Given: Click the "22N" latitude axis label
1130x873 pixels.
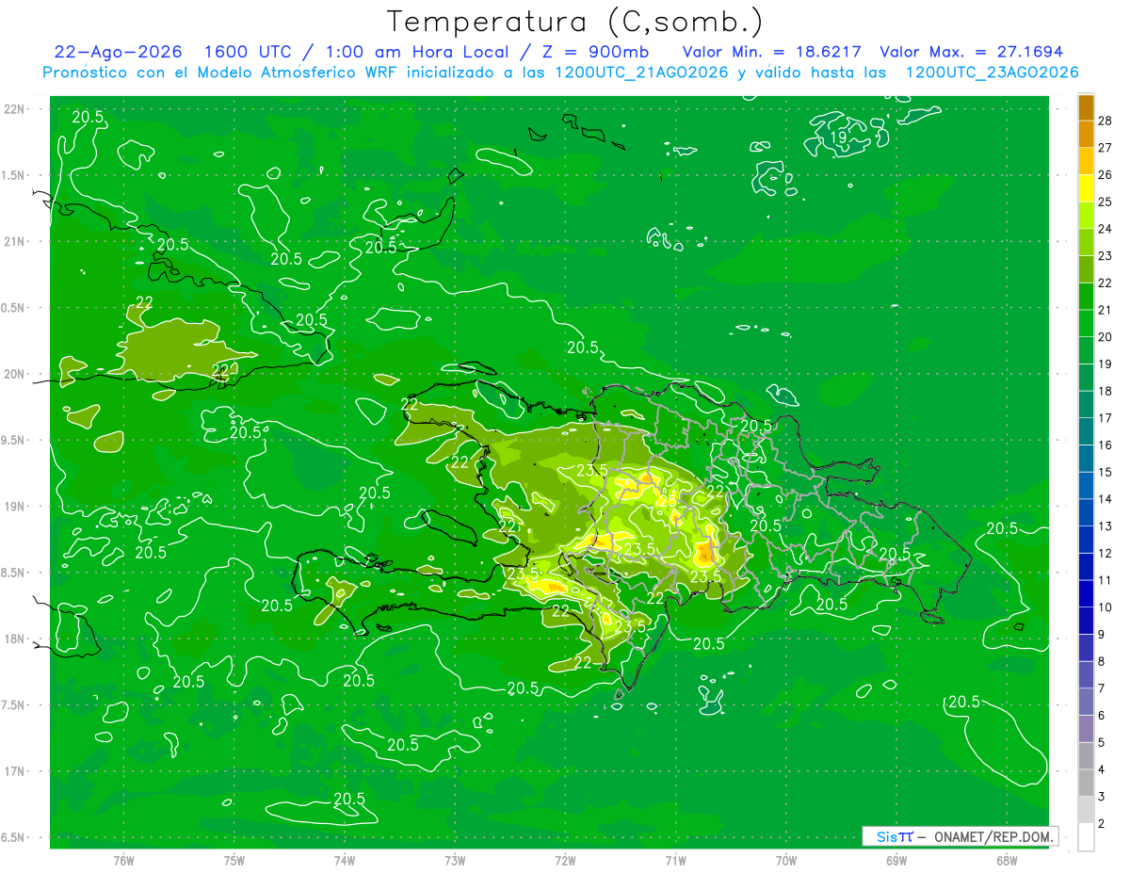Looking at the screenshot, I should coord(16,109).
